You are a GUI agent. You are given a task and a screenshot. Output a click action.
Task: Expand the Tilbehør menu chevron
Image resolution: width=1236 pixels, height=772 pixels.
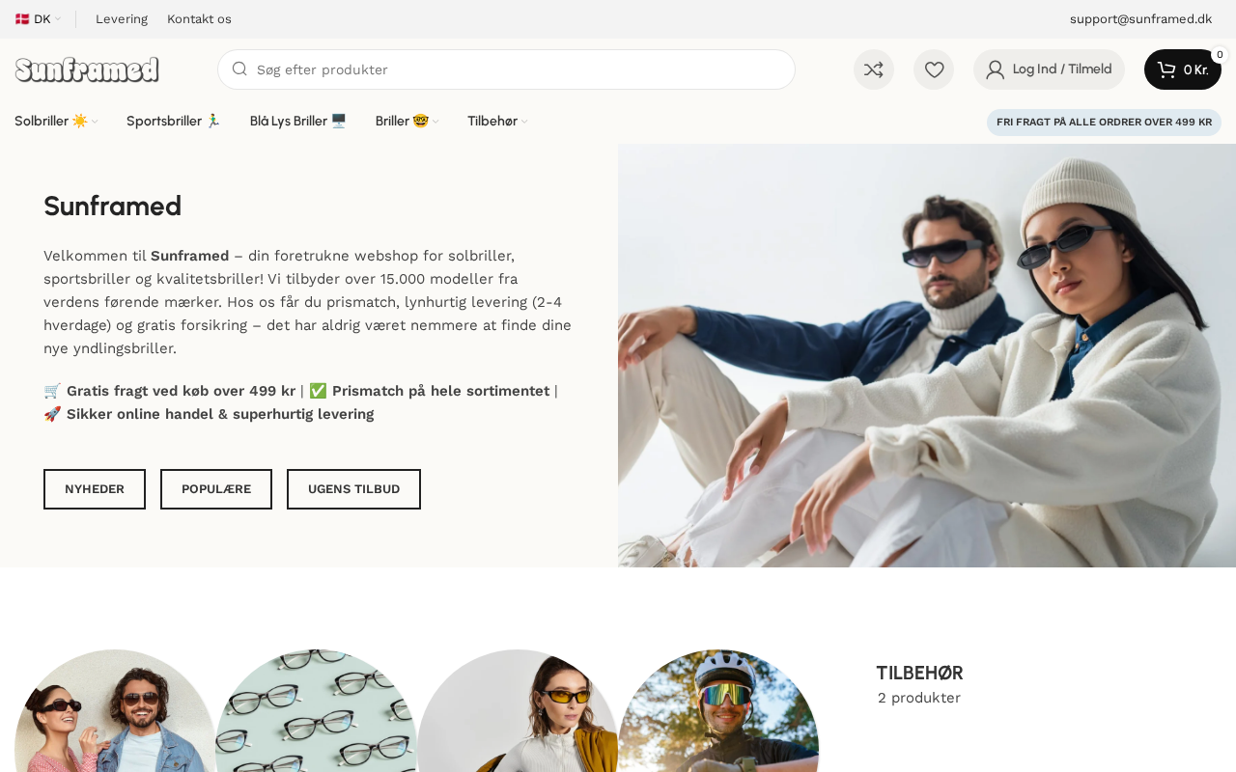click(x=524, y=122)
